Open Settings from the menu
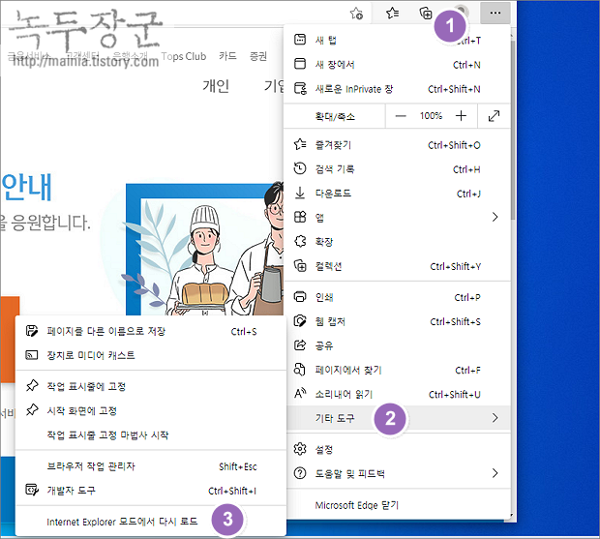 tap(397, 449)
